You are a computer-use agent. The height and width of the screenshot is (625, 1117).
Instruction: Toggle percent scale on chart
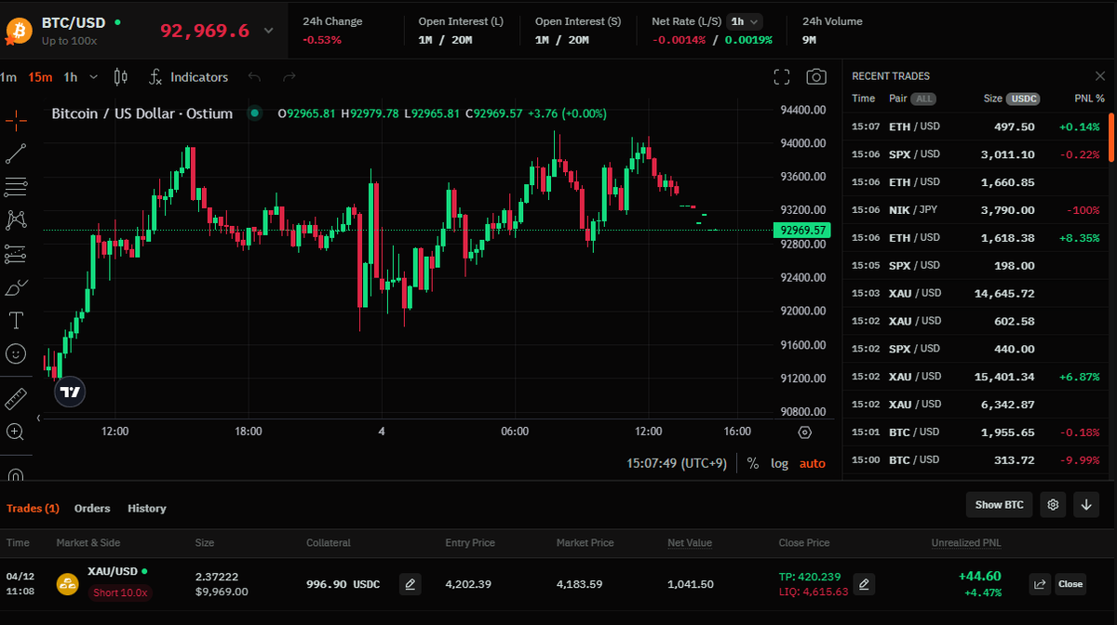point(752,463)
